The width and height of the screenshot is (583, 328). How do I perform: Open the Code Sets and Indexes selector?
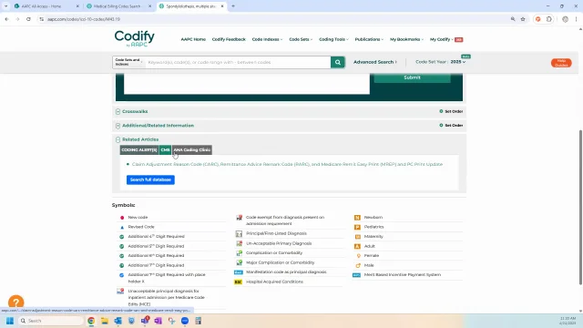(x=128, y=62)
